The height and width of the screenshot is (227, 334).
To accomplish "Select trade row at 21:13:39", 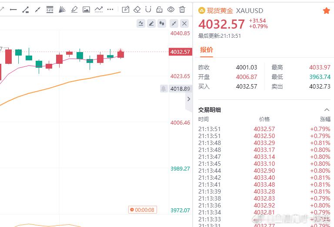I will [264, 191].
